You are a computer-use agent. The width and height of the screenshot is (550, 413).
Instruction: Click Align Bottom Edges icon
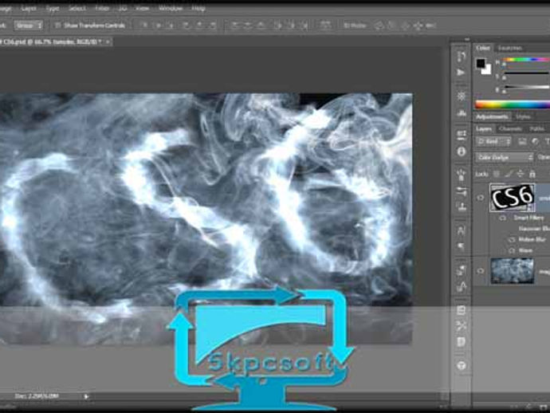[171, 26]
